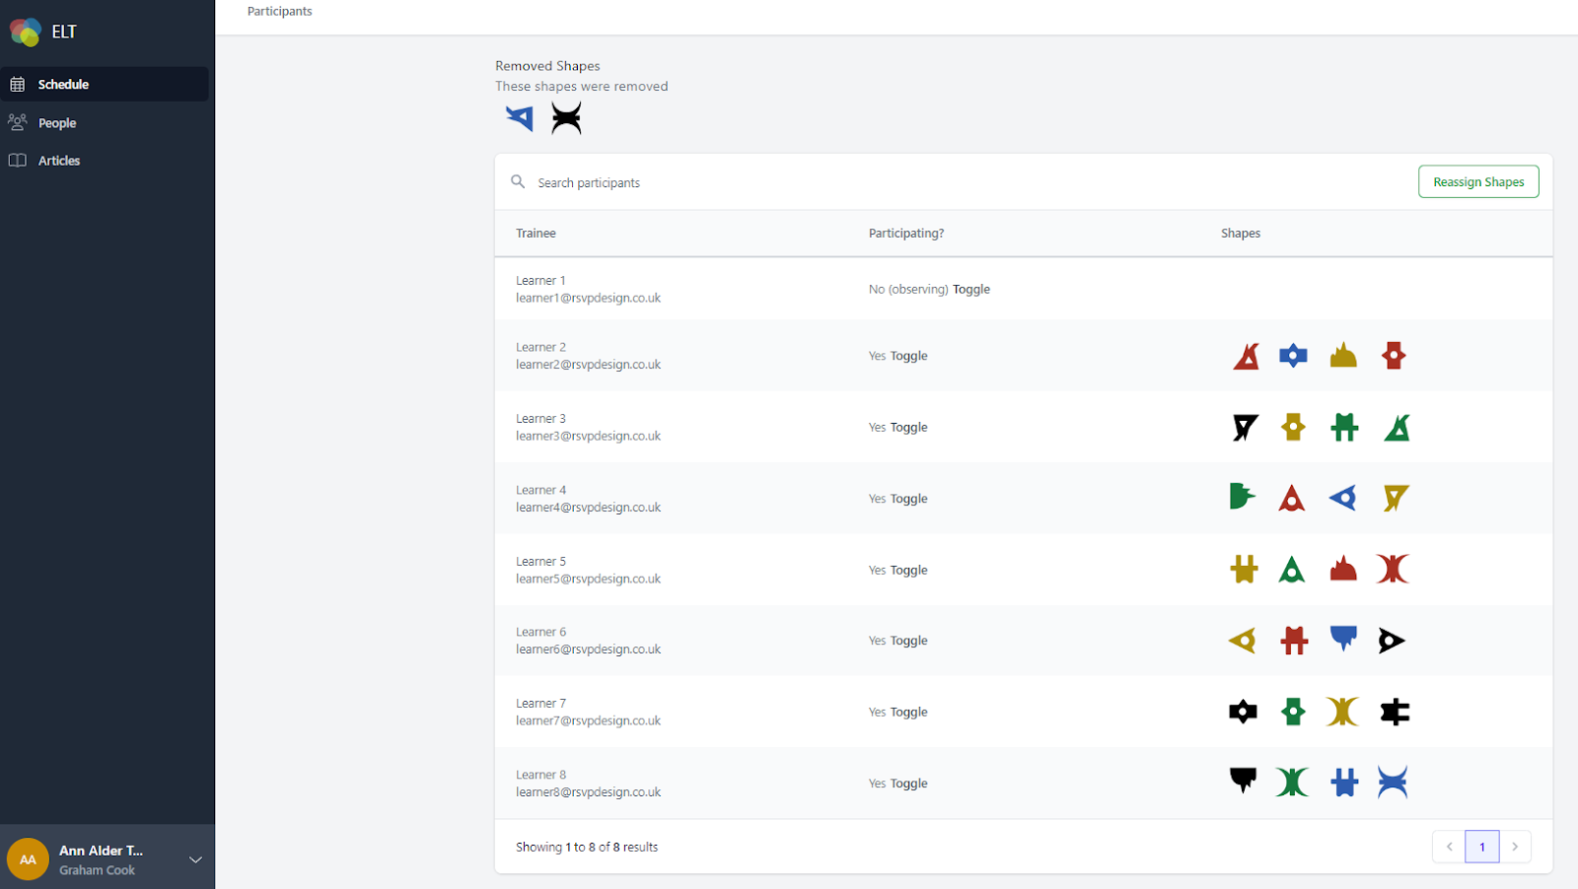Go to the previous results page
The width and height of the screenshot is (1578, 889).
1449,847
